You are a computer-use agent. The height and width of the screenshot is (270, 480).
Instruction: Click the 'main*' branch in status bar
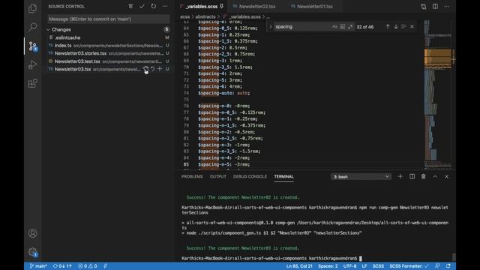[38, 266]
